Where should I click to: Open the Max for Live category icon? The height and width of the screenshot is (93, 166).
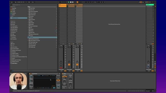11,31
